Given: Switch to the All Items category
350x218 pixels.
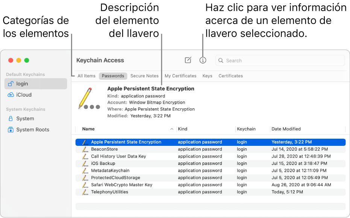Looking at the screenshot, I should (x=86, y=76).
